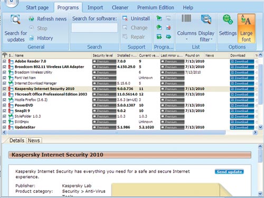Screen dimensions: 264x198
Task: Select the Details tab in the details pane
Action: [17, 140]
